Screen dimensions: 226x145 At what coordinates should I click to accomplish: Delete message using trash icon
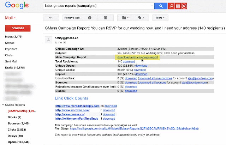(x=106, y=18)
